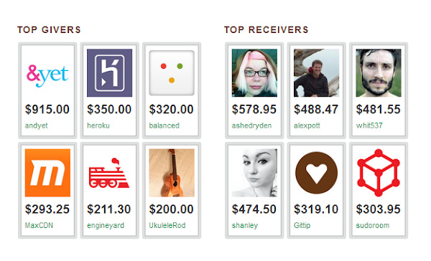Click alexpott's avatar photo
Viewport: 431px width, 261px height.
click(x=316, y=72)
